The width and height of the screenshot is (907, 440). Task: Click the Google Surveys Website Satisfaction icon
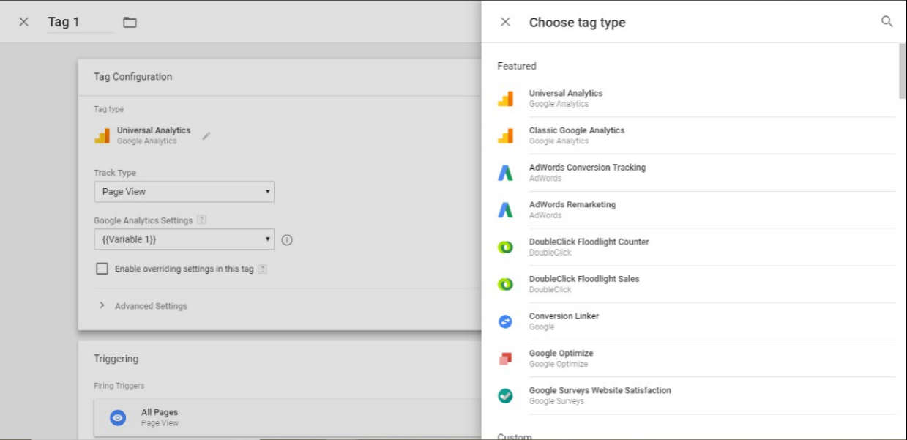coord(505,396)
